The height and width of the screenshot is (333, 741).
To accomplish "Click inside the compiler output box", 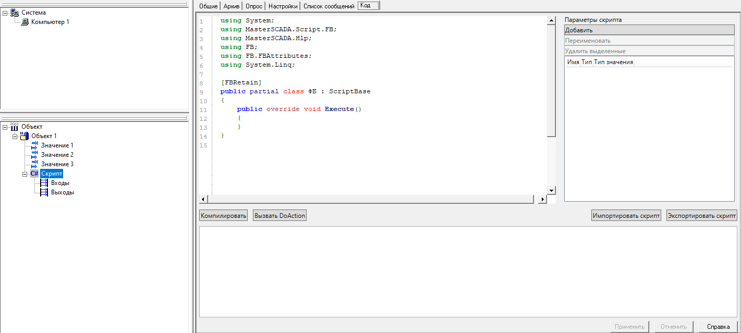I will click(468, 271).
